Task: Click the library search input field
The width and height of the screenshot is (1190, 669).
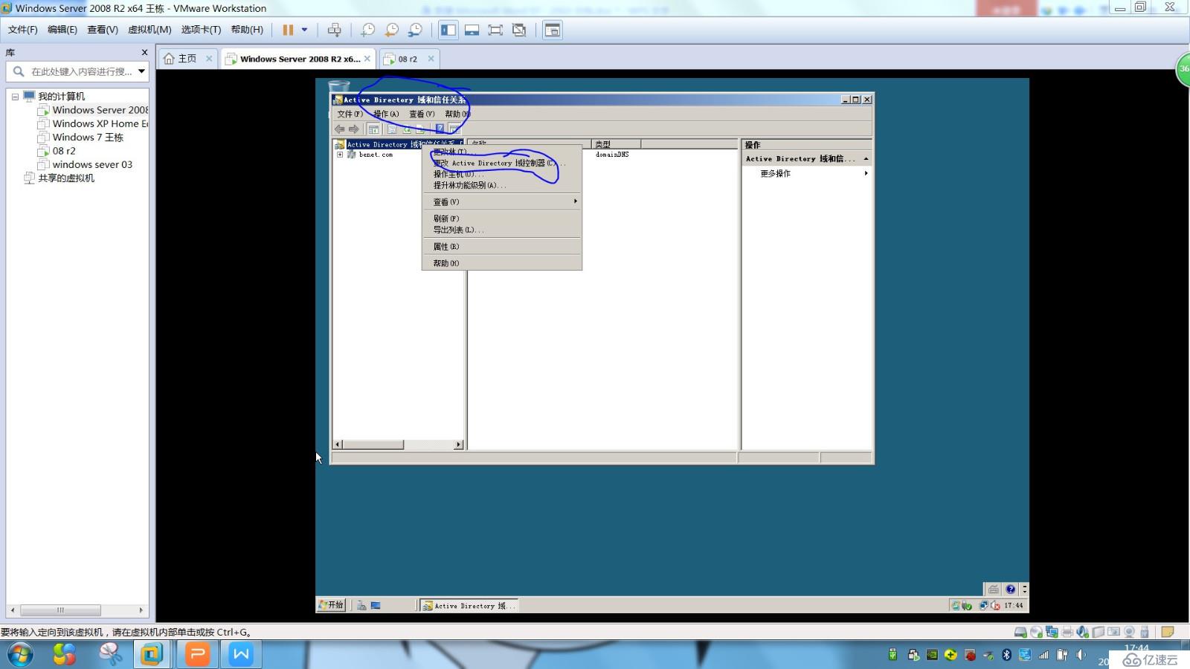Action: pos(80,71)
